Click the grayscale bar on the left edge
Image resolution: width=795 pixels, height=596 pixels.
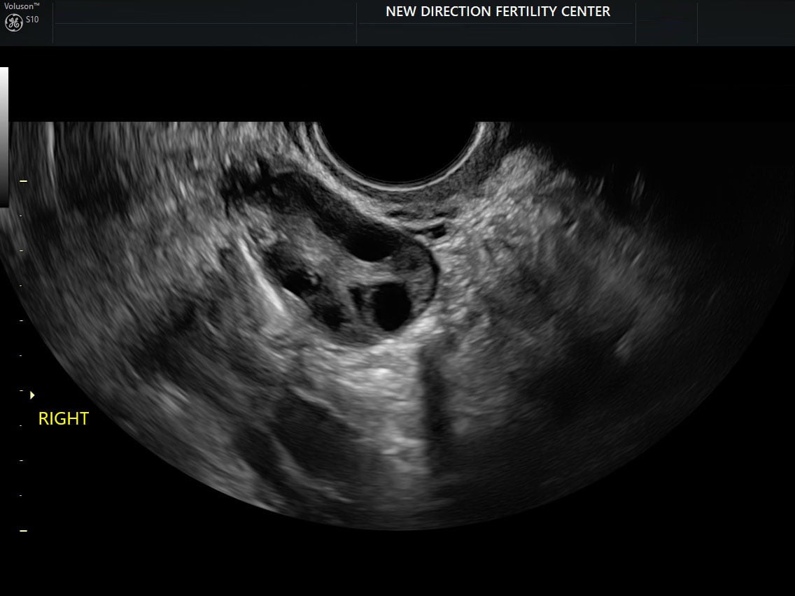[x=4, y=136]
